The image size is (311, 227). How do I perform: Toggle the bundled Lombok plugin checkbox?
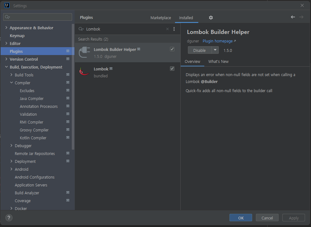coord(172,69)
